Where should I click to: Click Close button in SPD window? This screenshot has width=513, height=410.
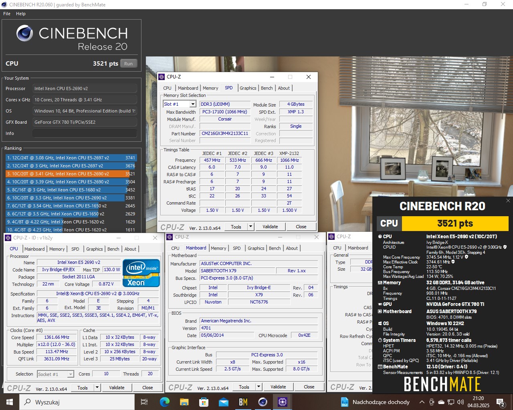pos(301,227)
